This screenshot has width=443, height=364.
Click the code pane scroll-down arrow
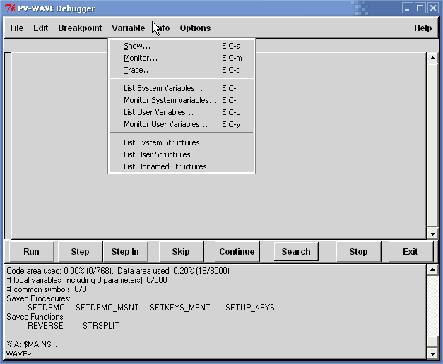pos(432,233)
